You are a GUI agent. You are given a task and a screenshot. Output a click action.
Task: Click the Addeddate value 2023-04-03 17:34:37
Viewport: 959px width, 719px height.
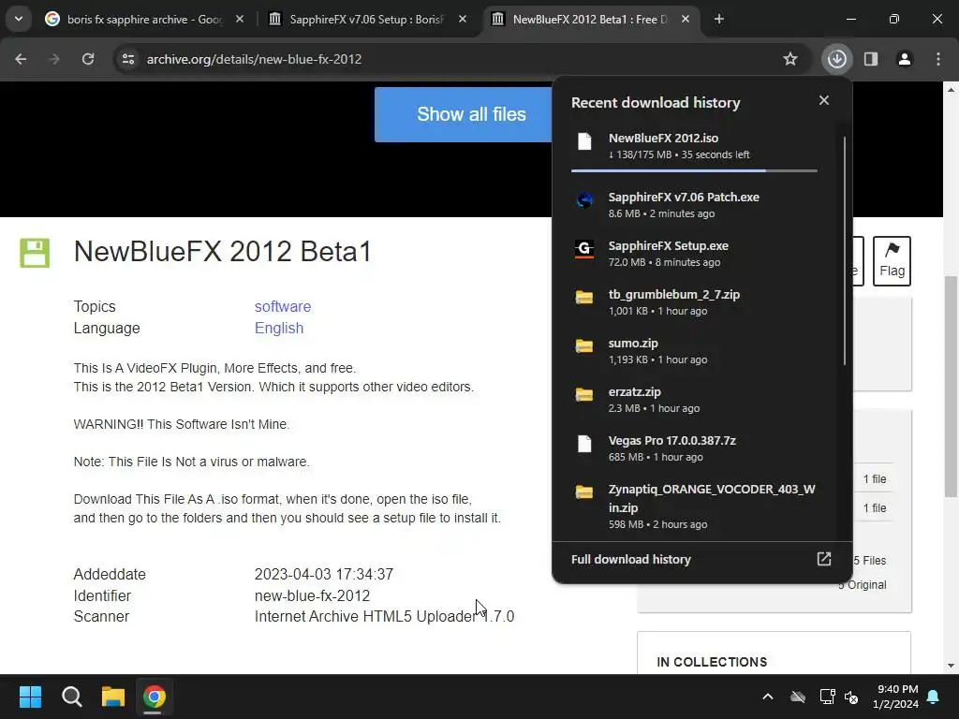[323, 574]
